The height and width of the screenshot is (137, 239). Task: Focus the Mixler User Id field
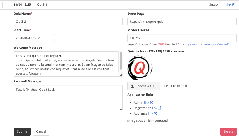coord(182,38)
